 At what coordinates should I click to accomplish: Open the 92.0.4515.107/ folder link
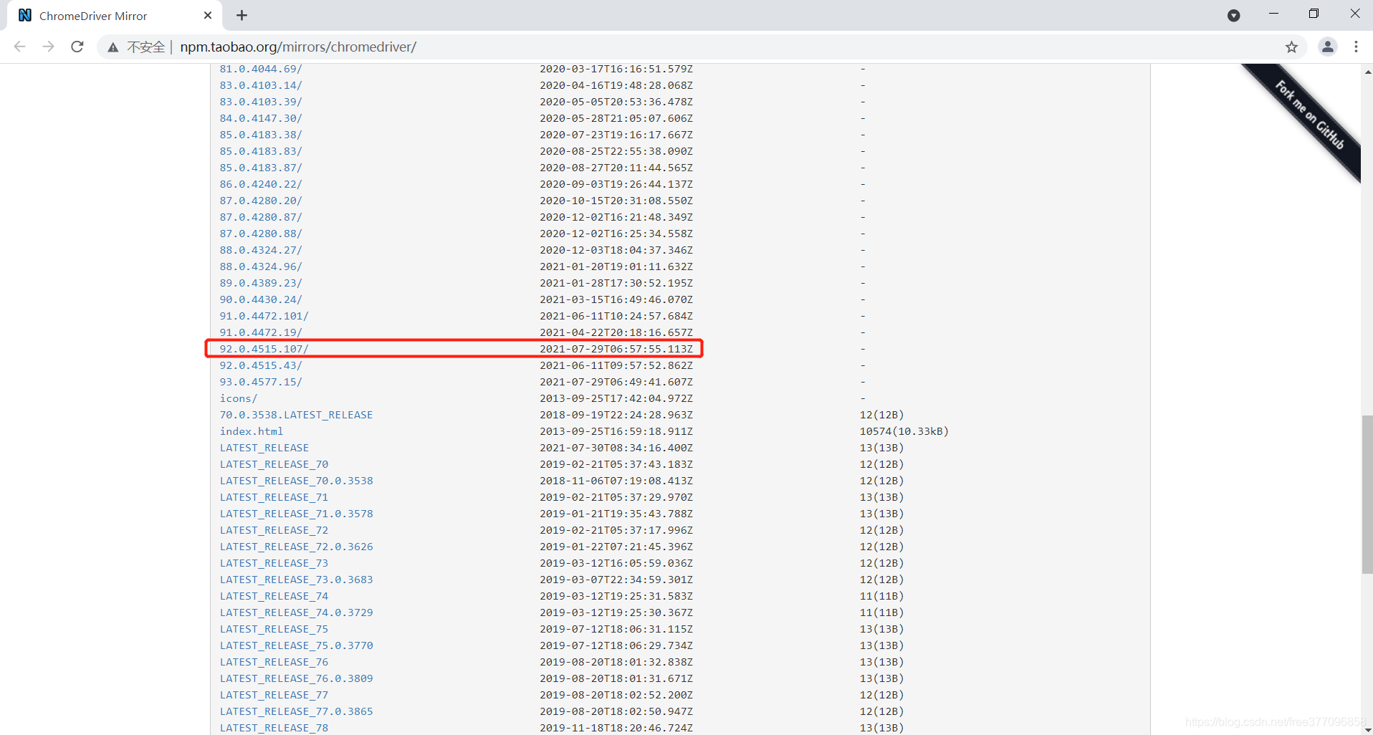coord(264,349)
